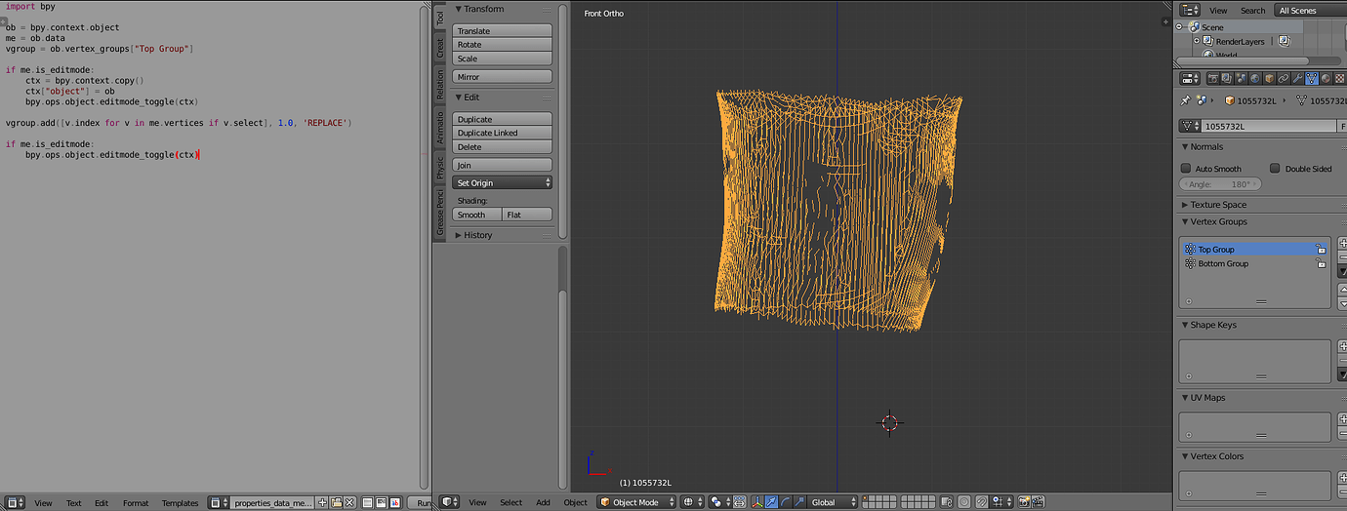Select the rotate manipulator arc icon
This screenshot has width=1347, height=511.
(x=785, y=502)
